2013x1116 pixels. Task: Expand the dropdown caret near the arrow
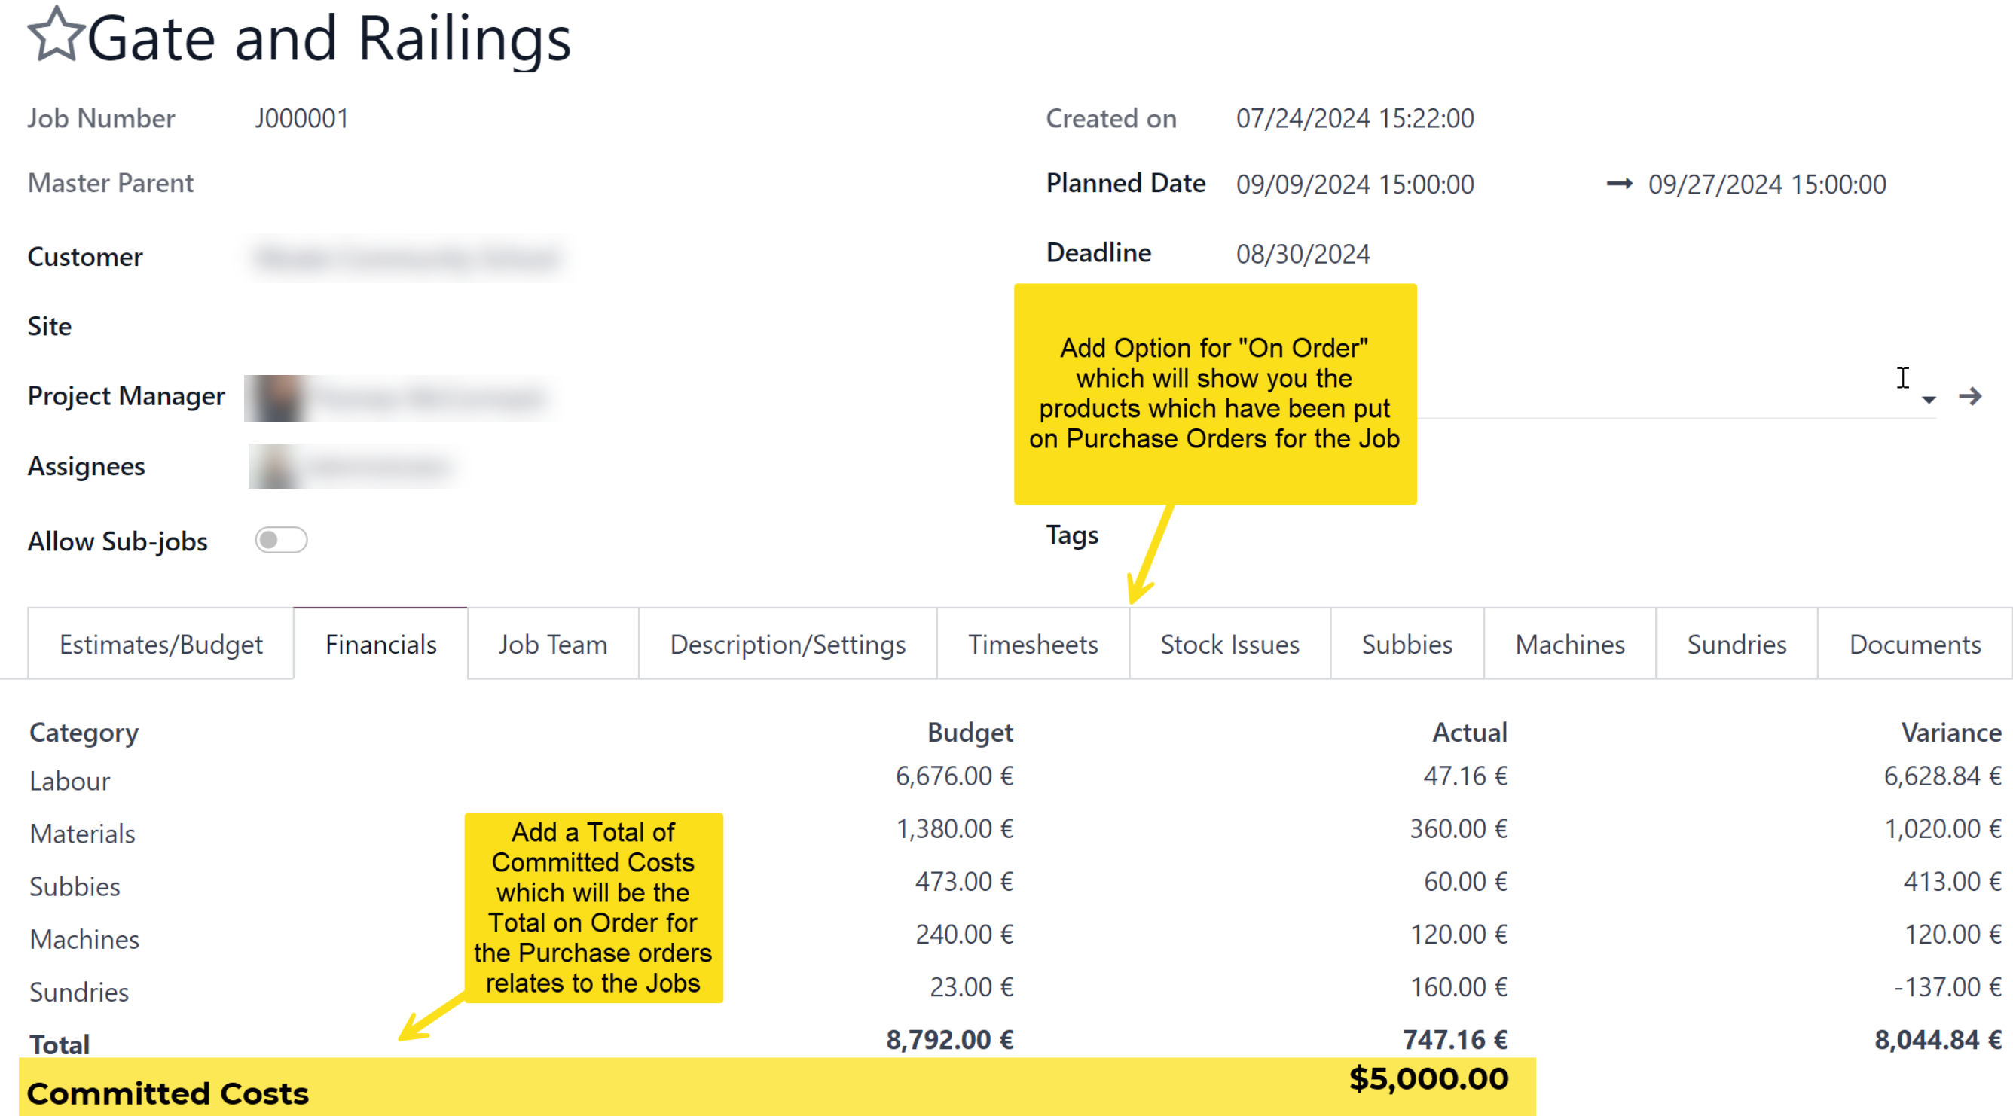(1928, 400)
